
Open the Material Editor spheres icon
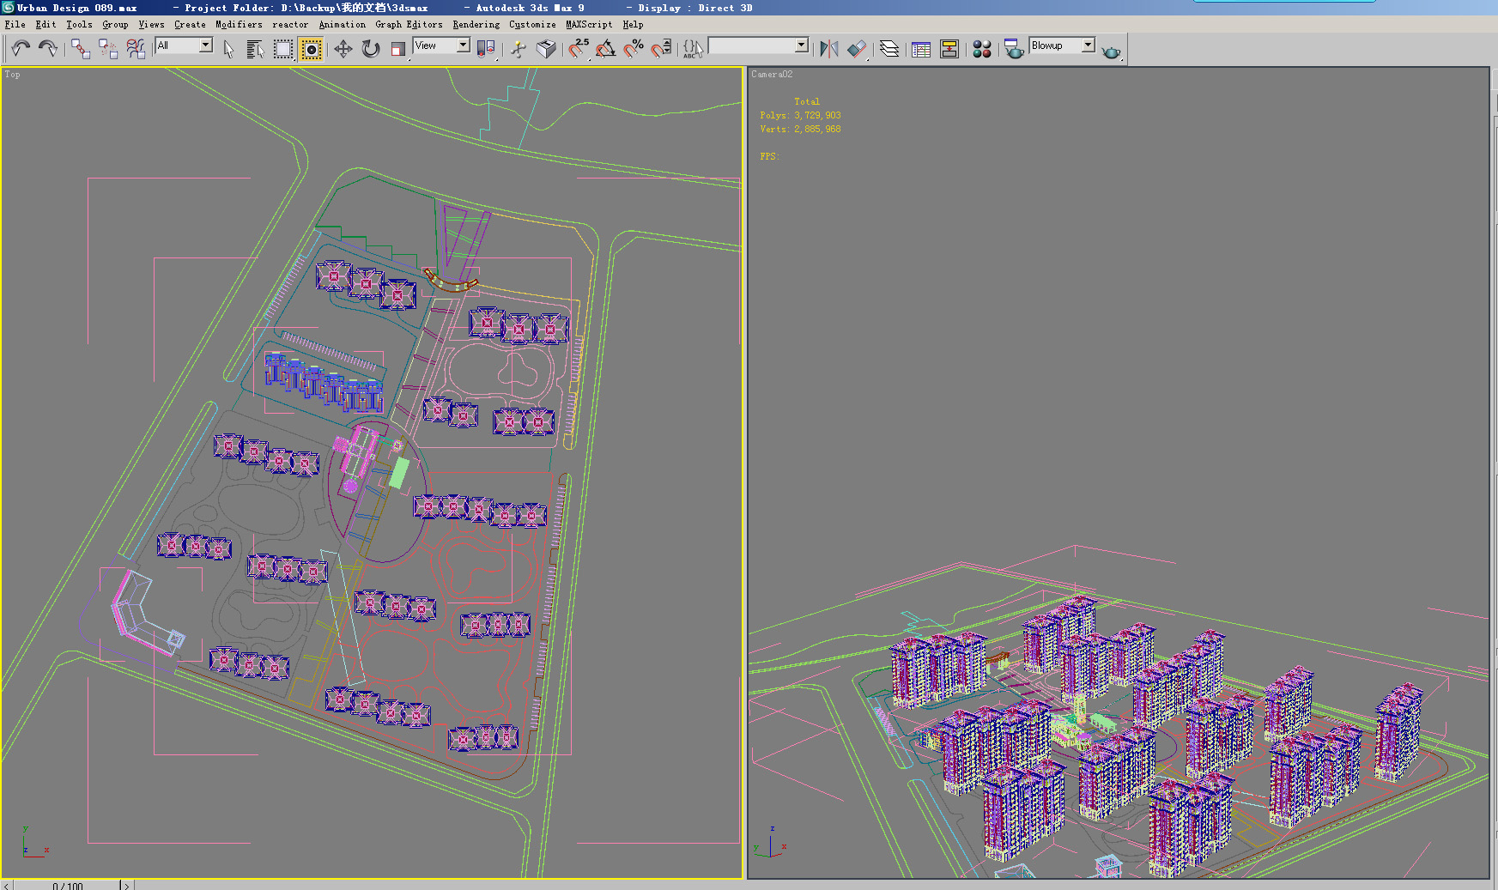tap(982, 49)
